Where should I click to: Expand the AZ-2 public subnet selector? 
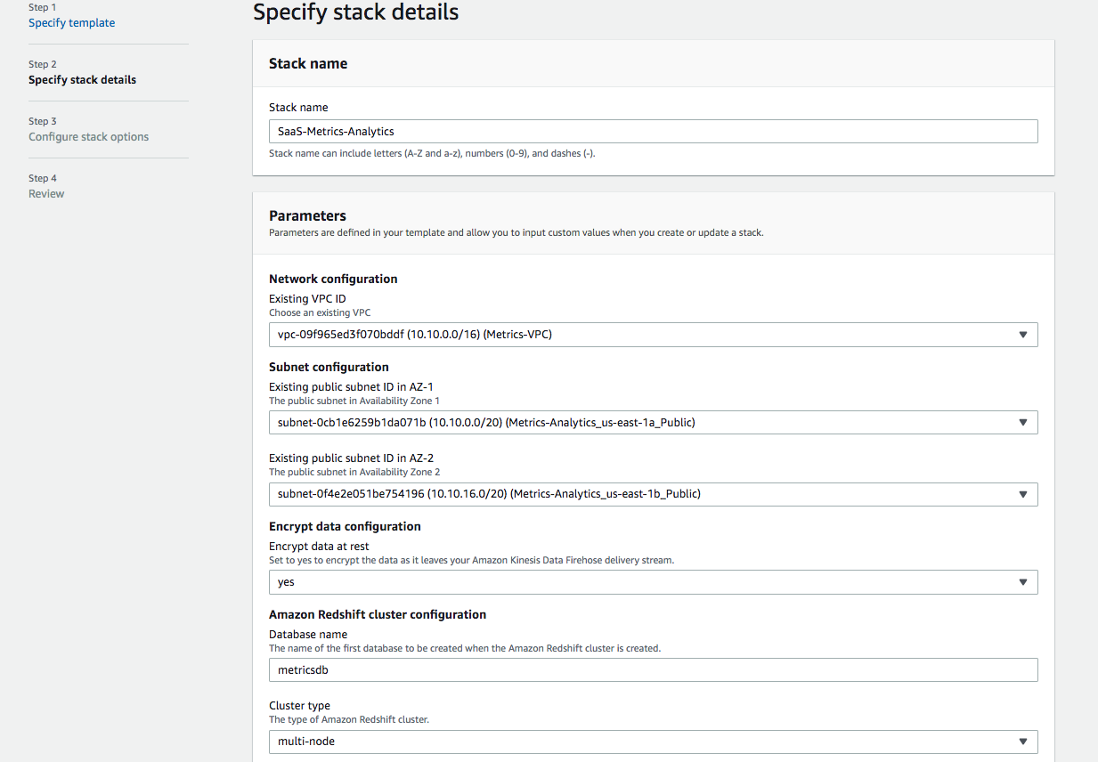click(653, 494)
